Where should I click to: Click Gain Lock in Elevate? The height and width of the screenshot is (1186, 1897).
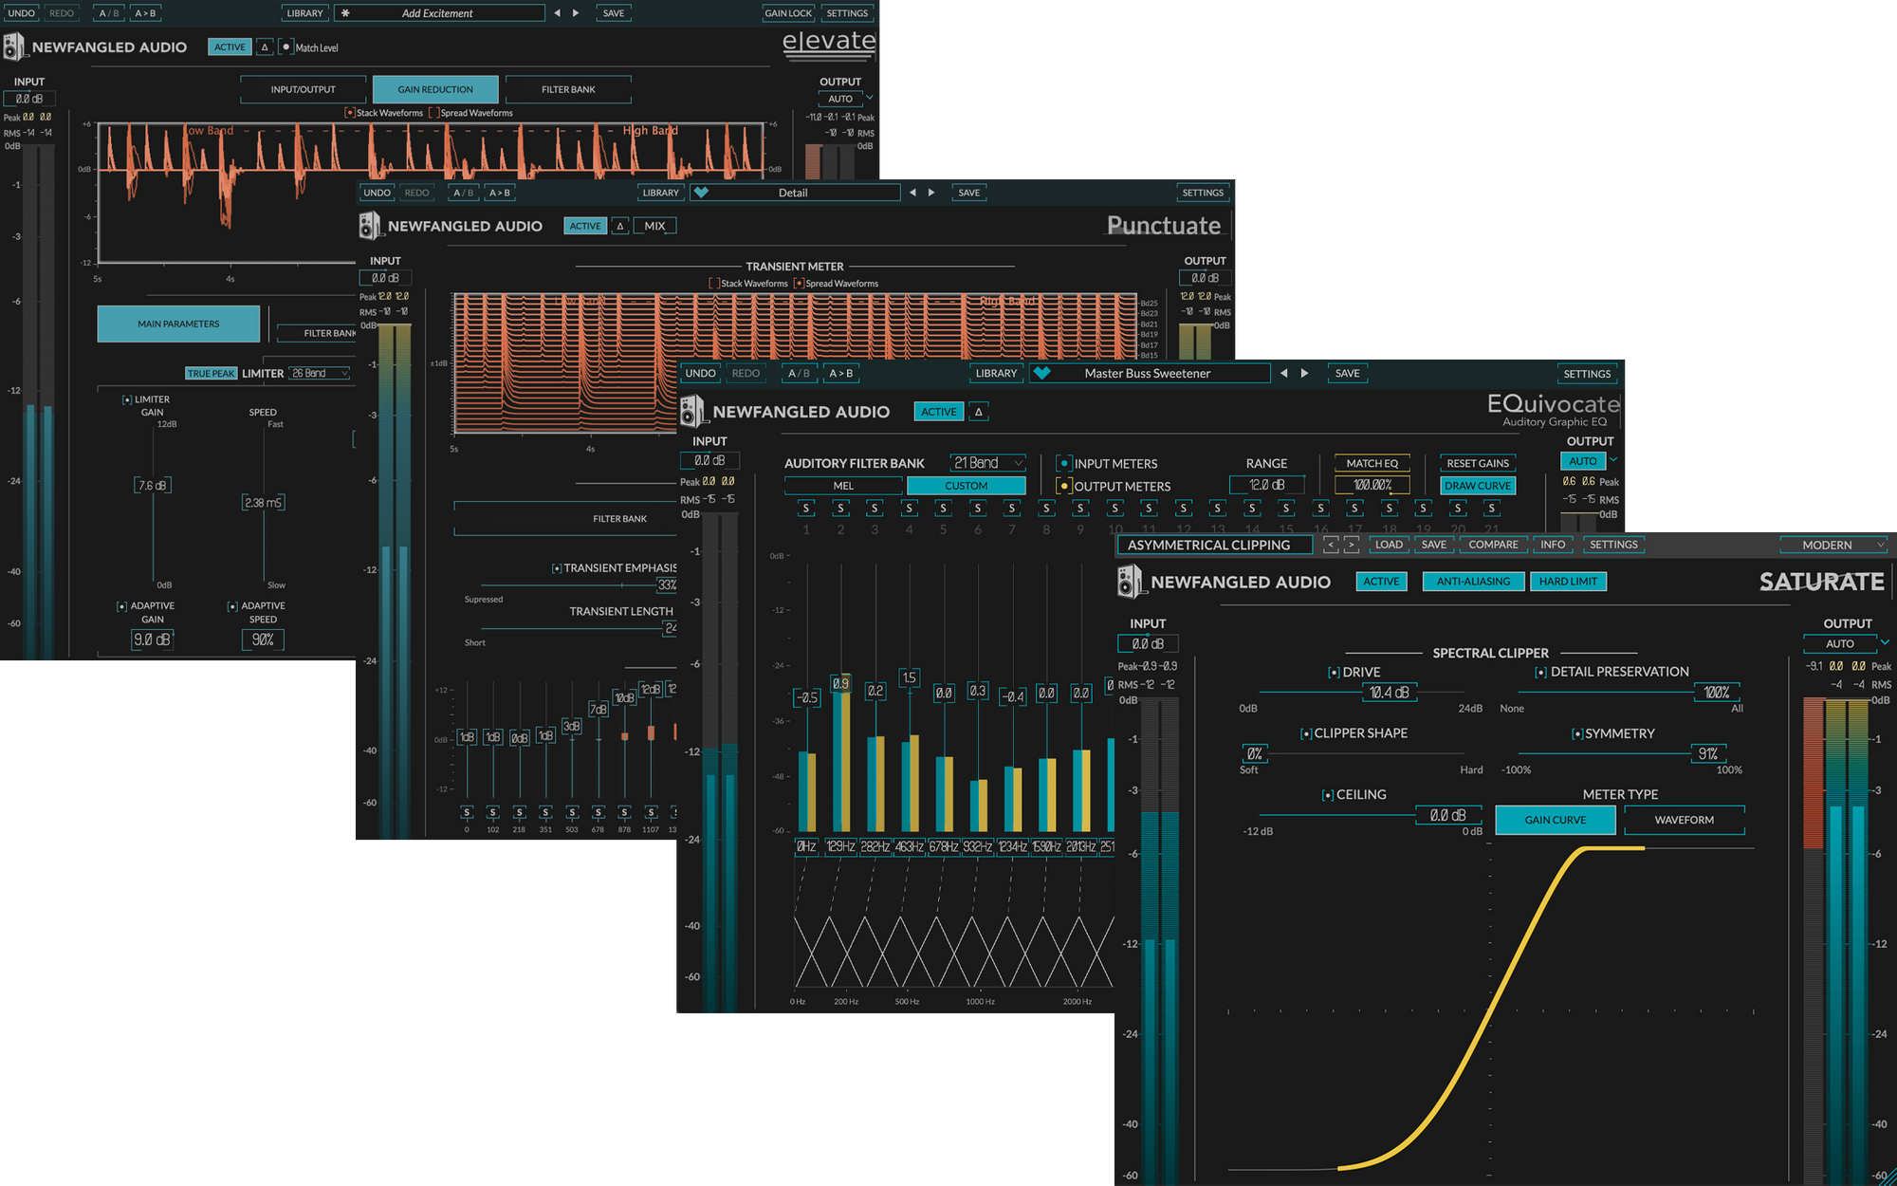788,13
